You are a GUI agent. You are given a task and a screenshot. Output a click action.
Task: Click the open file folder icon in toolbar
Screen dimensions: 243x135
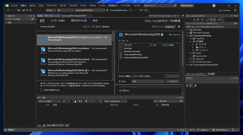coord(24,10)
